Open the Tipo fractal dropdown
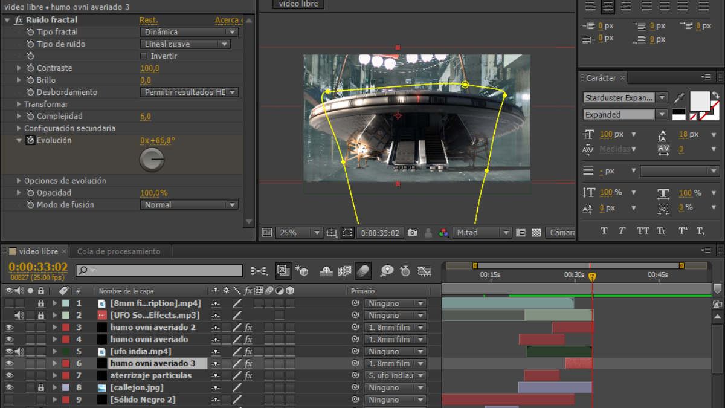The image size is (725, 408). (189, 32)
